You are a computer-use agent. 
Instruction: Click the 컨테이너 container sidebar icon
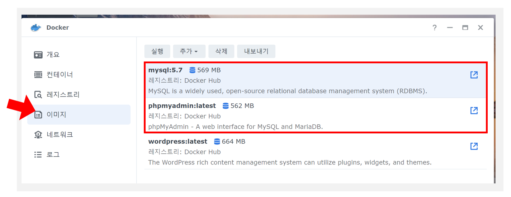pos(38,75)
